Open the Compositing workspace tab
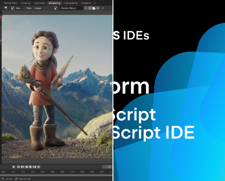This screenshot has width=225, height=181. point(71,3)
